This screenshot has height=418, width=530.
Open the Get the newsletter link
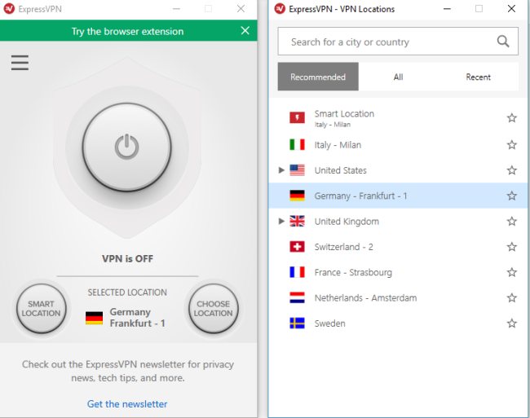pos(127,403)
